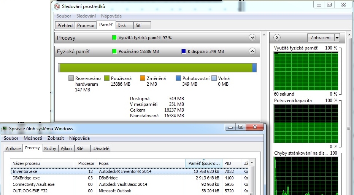This screenshot has height=195, width=354.
Task: Click the Pohotovostní blue legend swatch
Action: (178, 78)
